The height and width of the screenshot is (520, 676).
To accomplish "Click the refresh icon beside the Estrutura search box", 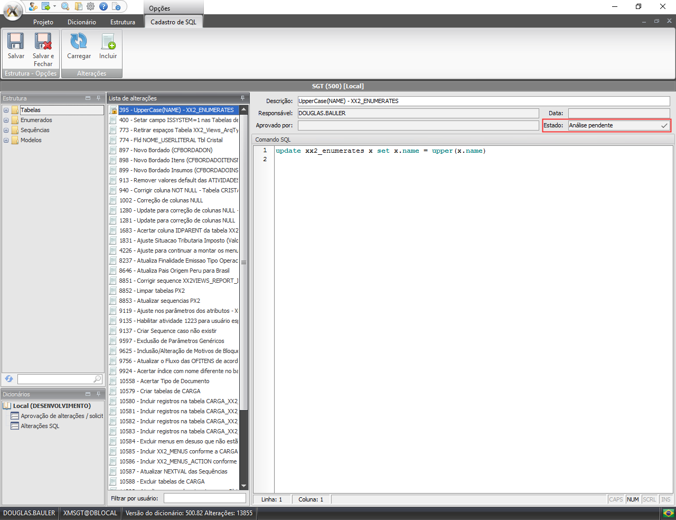I will 9,379.
